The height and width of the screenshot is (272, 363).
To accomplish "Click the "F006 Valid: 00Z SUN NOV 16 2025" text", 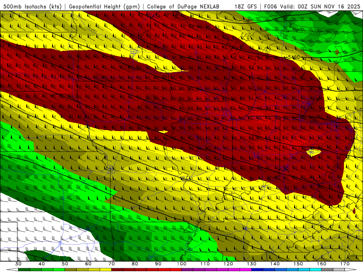I will tap(312, 7).
